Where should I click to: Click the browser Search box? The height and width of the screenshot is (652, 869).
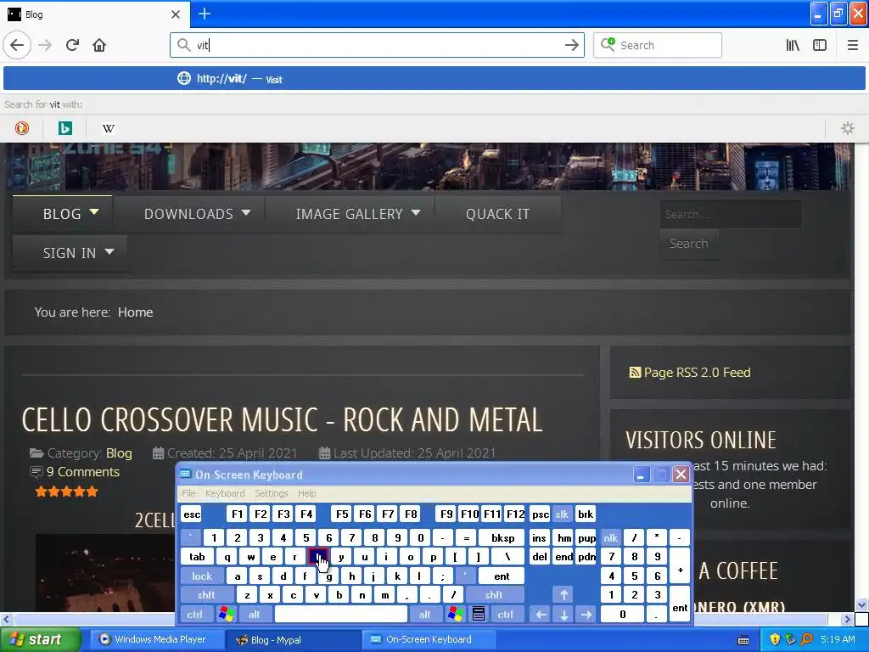click(x=658, y=45)
